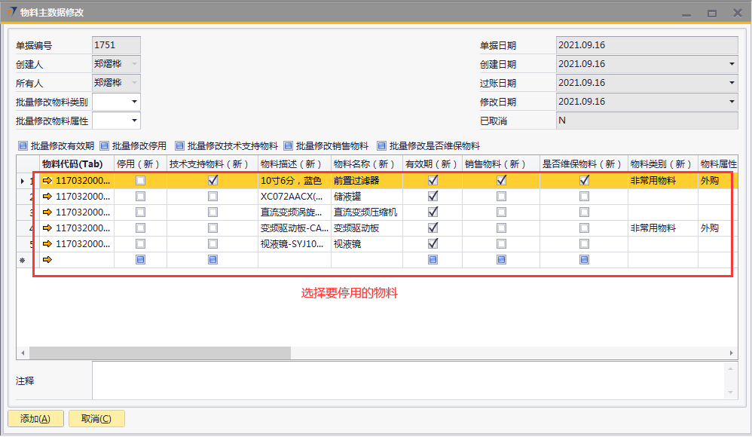
Task: Click the link arrow in 变频驱动板 row
Action: pos(47,228)
